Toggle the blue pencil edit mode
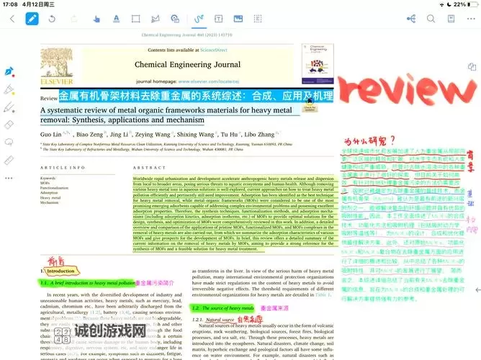This screenshot has height=360, width=481. point(32,19)
